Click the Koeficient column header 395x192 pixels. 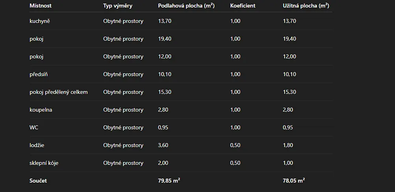pyautogui.click(x=243, y=6)
